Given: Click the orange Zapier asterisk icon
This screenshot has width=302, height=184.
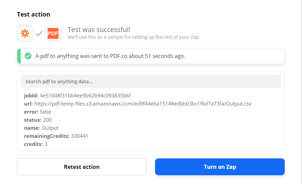Looking at the screenshot, I should [x=25, y=33].
